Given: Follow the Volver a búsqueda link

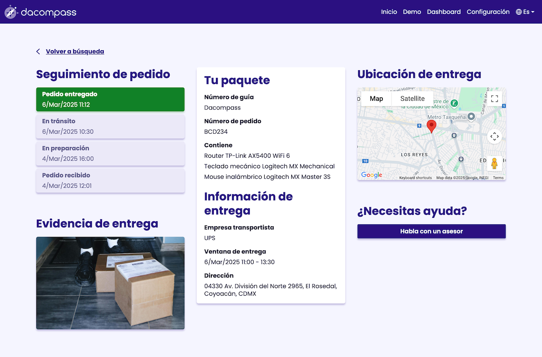Looking at the screenshot, I should click(x=75, y=52).
